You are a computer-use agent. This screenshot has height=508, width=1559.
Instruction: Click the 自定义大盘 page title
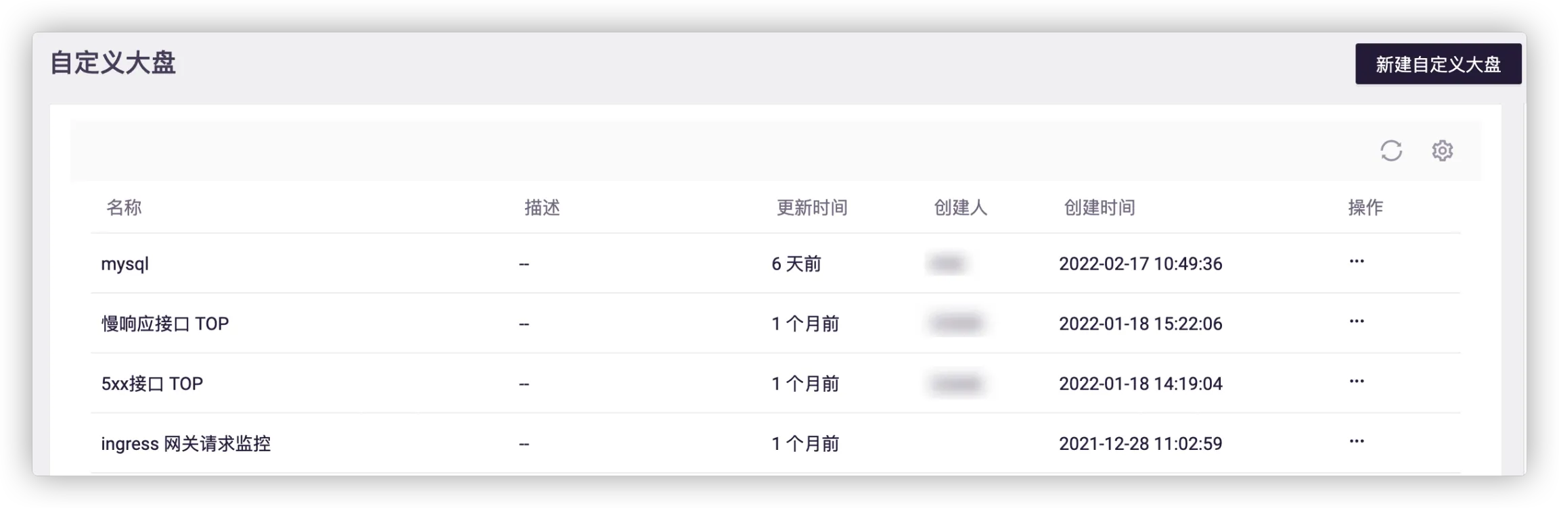coord(113,63)
